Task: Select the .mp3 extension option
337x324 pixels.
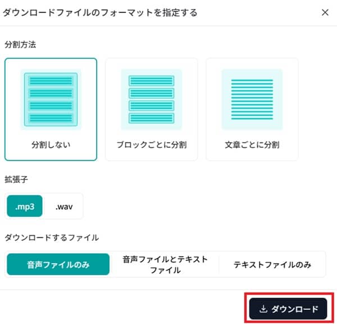Action: tap(25, 206)
